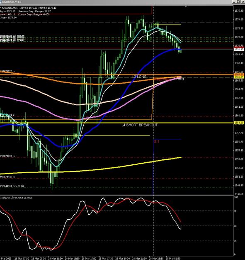245x260 pixels.
Task: Click the 1975.90 value on price scale
Action: 239,11
